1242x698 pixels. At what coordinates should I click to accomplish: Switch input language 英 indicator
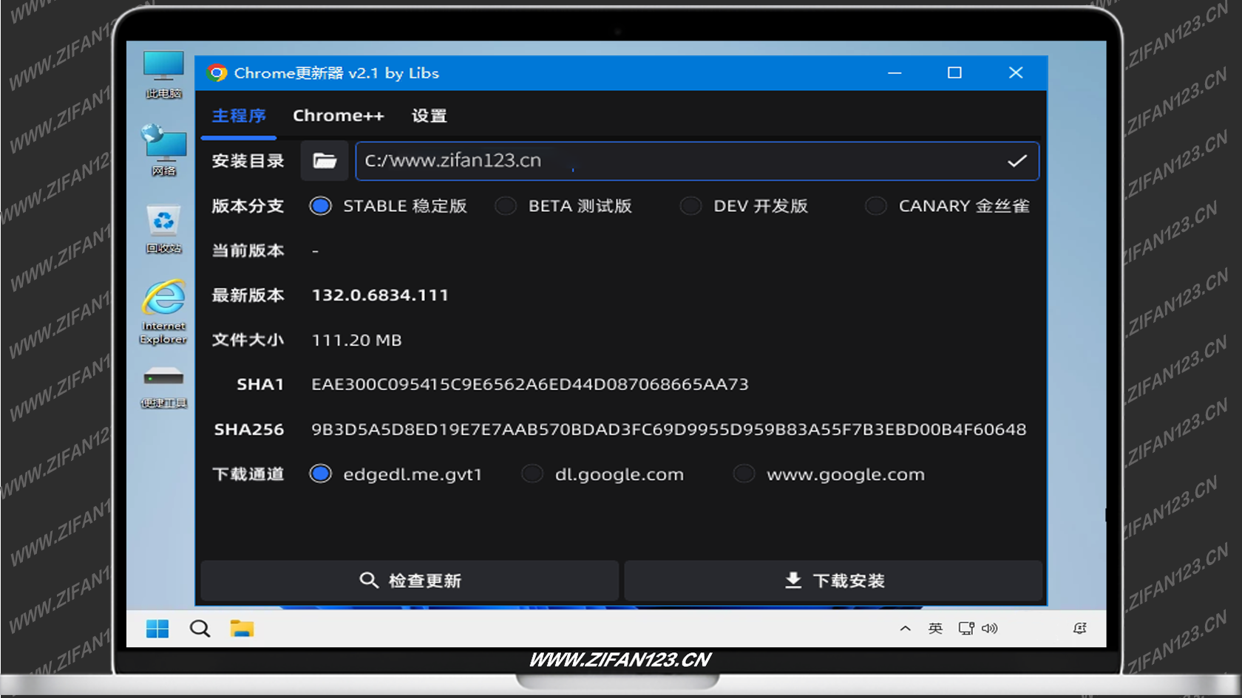[935, 629]
